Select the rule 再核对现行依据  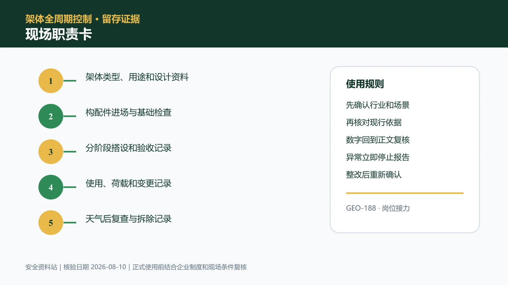[x=374, y=123]
